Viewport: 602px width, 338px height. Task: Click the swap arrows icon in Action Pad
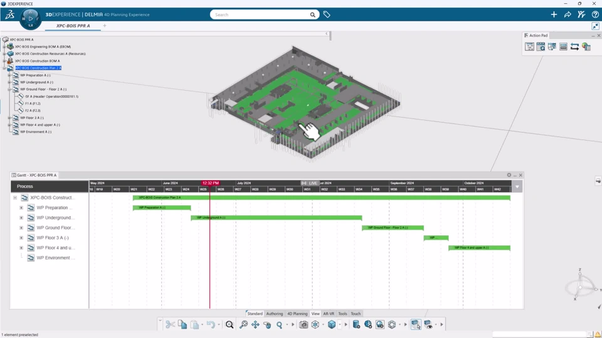tap(575, 47)
